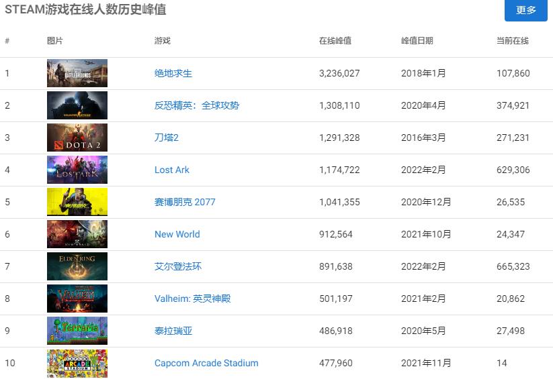The image size is (553, 379).
Task: Open the Valheim: 英灵神殿 link
Action: [x=193, y=299]
